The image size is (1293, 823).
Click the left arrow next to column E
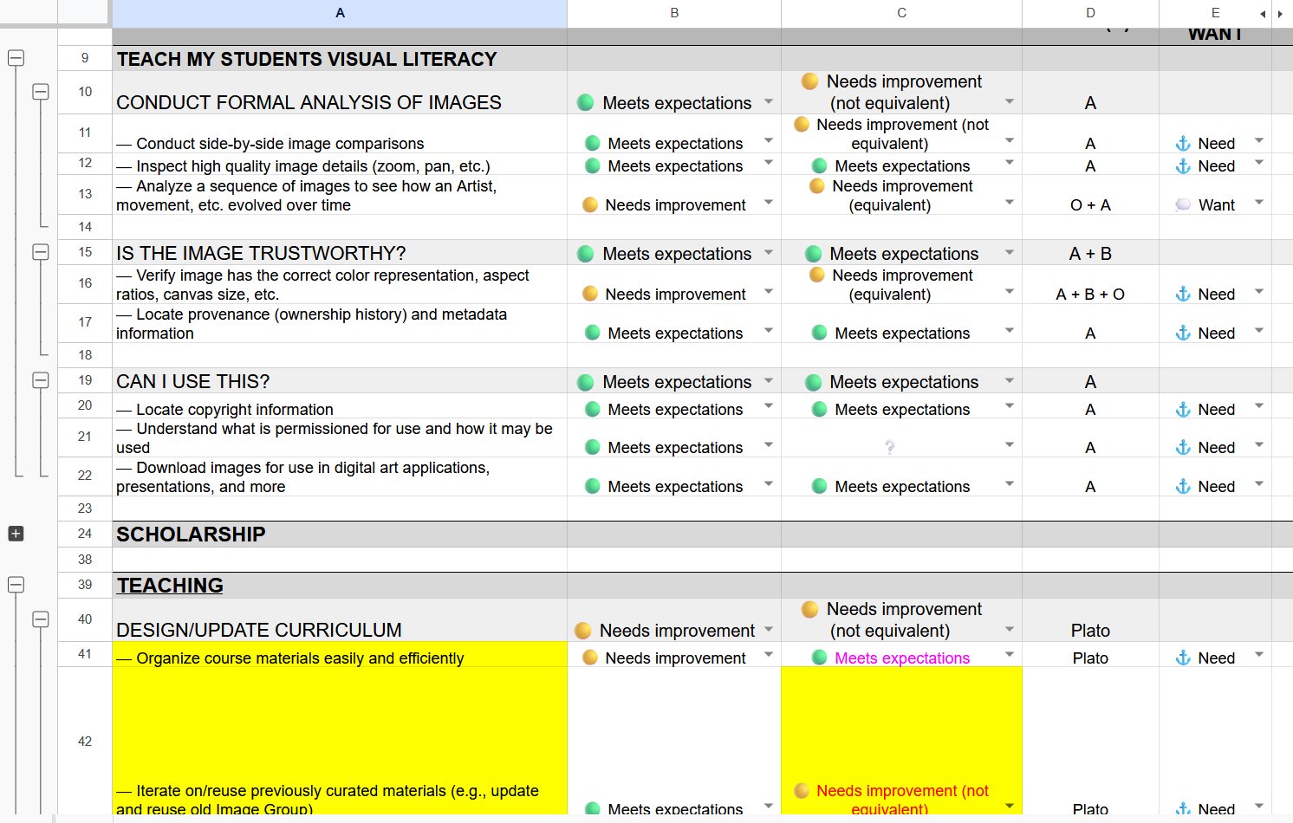pos(1263,14)
